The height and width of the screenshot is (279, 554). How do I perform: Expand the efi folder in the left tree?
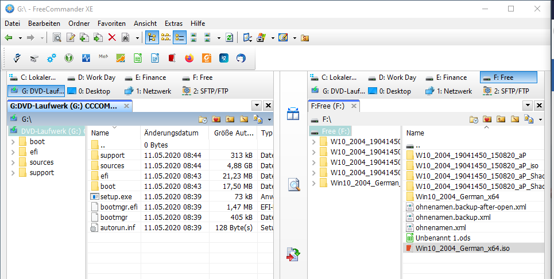click(13, 152)
